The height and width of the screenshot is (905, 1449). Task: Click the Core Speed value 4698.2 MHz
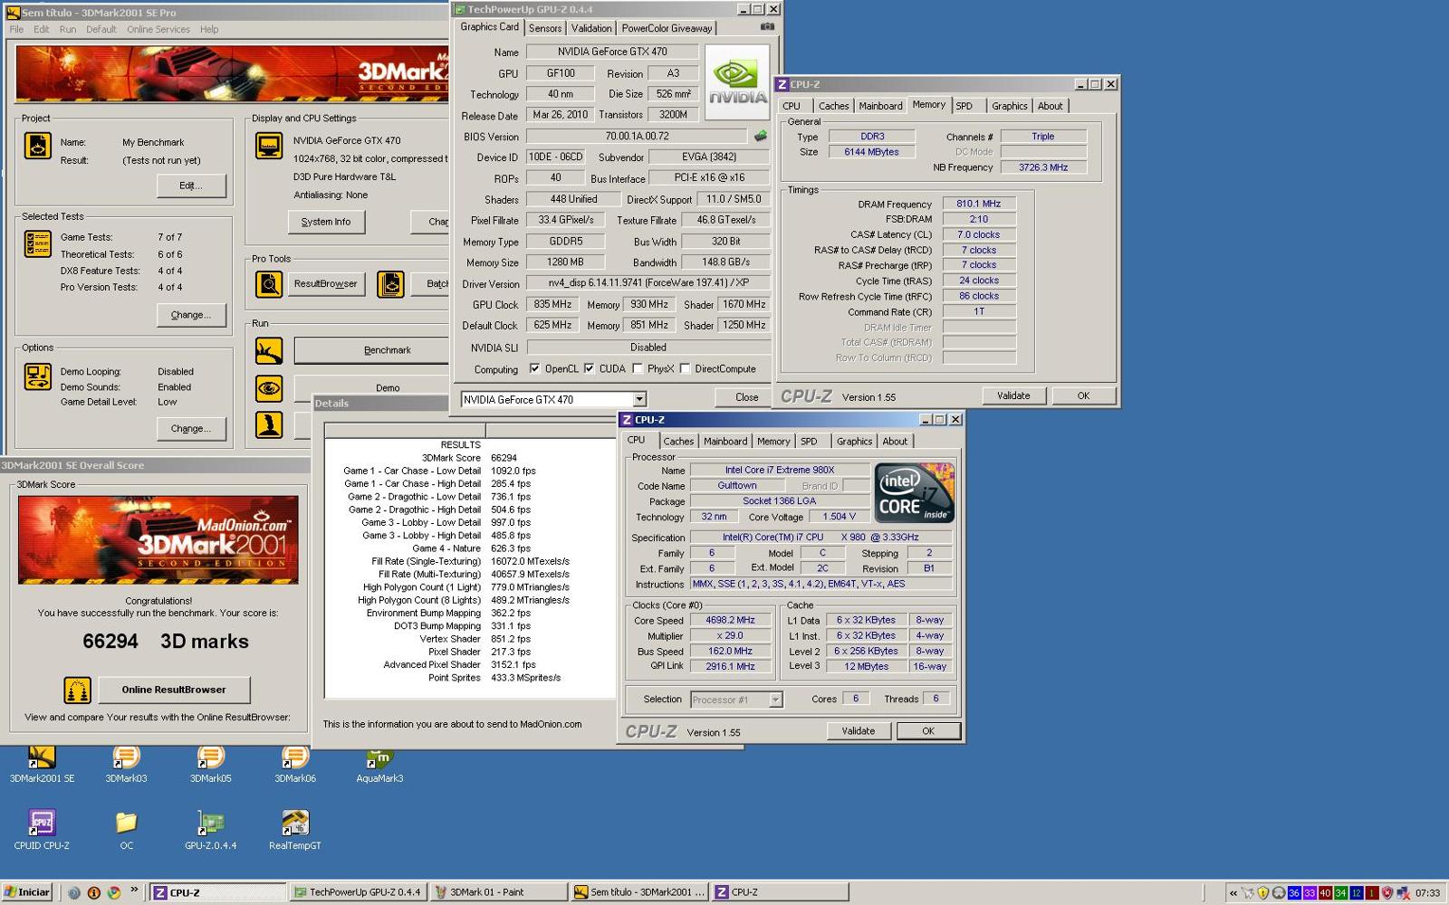pyautogui.click(x=730, y=620)
